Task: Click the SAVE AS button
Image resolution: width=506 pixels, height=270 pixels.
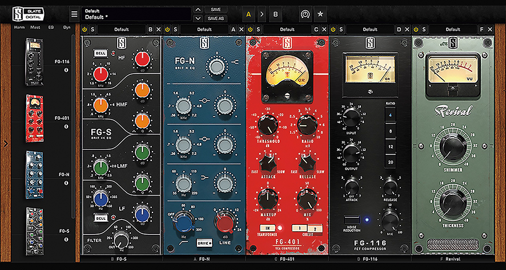Action: click(215, 19)
